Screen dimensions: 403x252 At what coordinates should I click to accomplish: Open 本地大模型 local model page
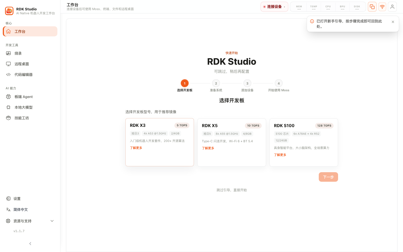[x=30, y=107]
